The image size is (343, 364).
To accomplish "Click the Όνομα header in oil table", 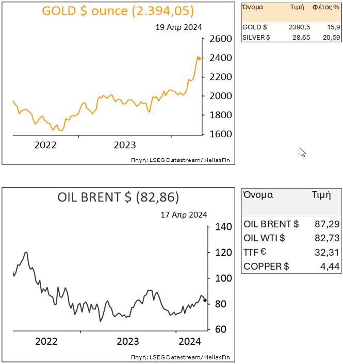I will click(x=258, y=195).
